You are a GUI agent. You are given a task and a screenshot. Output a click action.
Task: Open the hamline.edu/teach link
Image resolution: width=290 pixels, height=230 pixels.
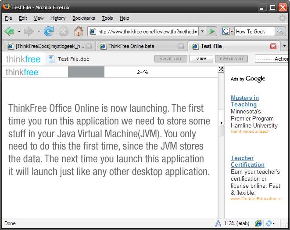pyautogui.click(x=250, y=131)
